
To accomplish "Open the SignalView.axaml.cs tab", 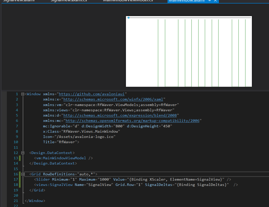I will pos(69,1).
